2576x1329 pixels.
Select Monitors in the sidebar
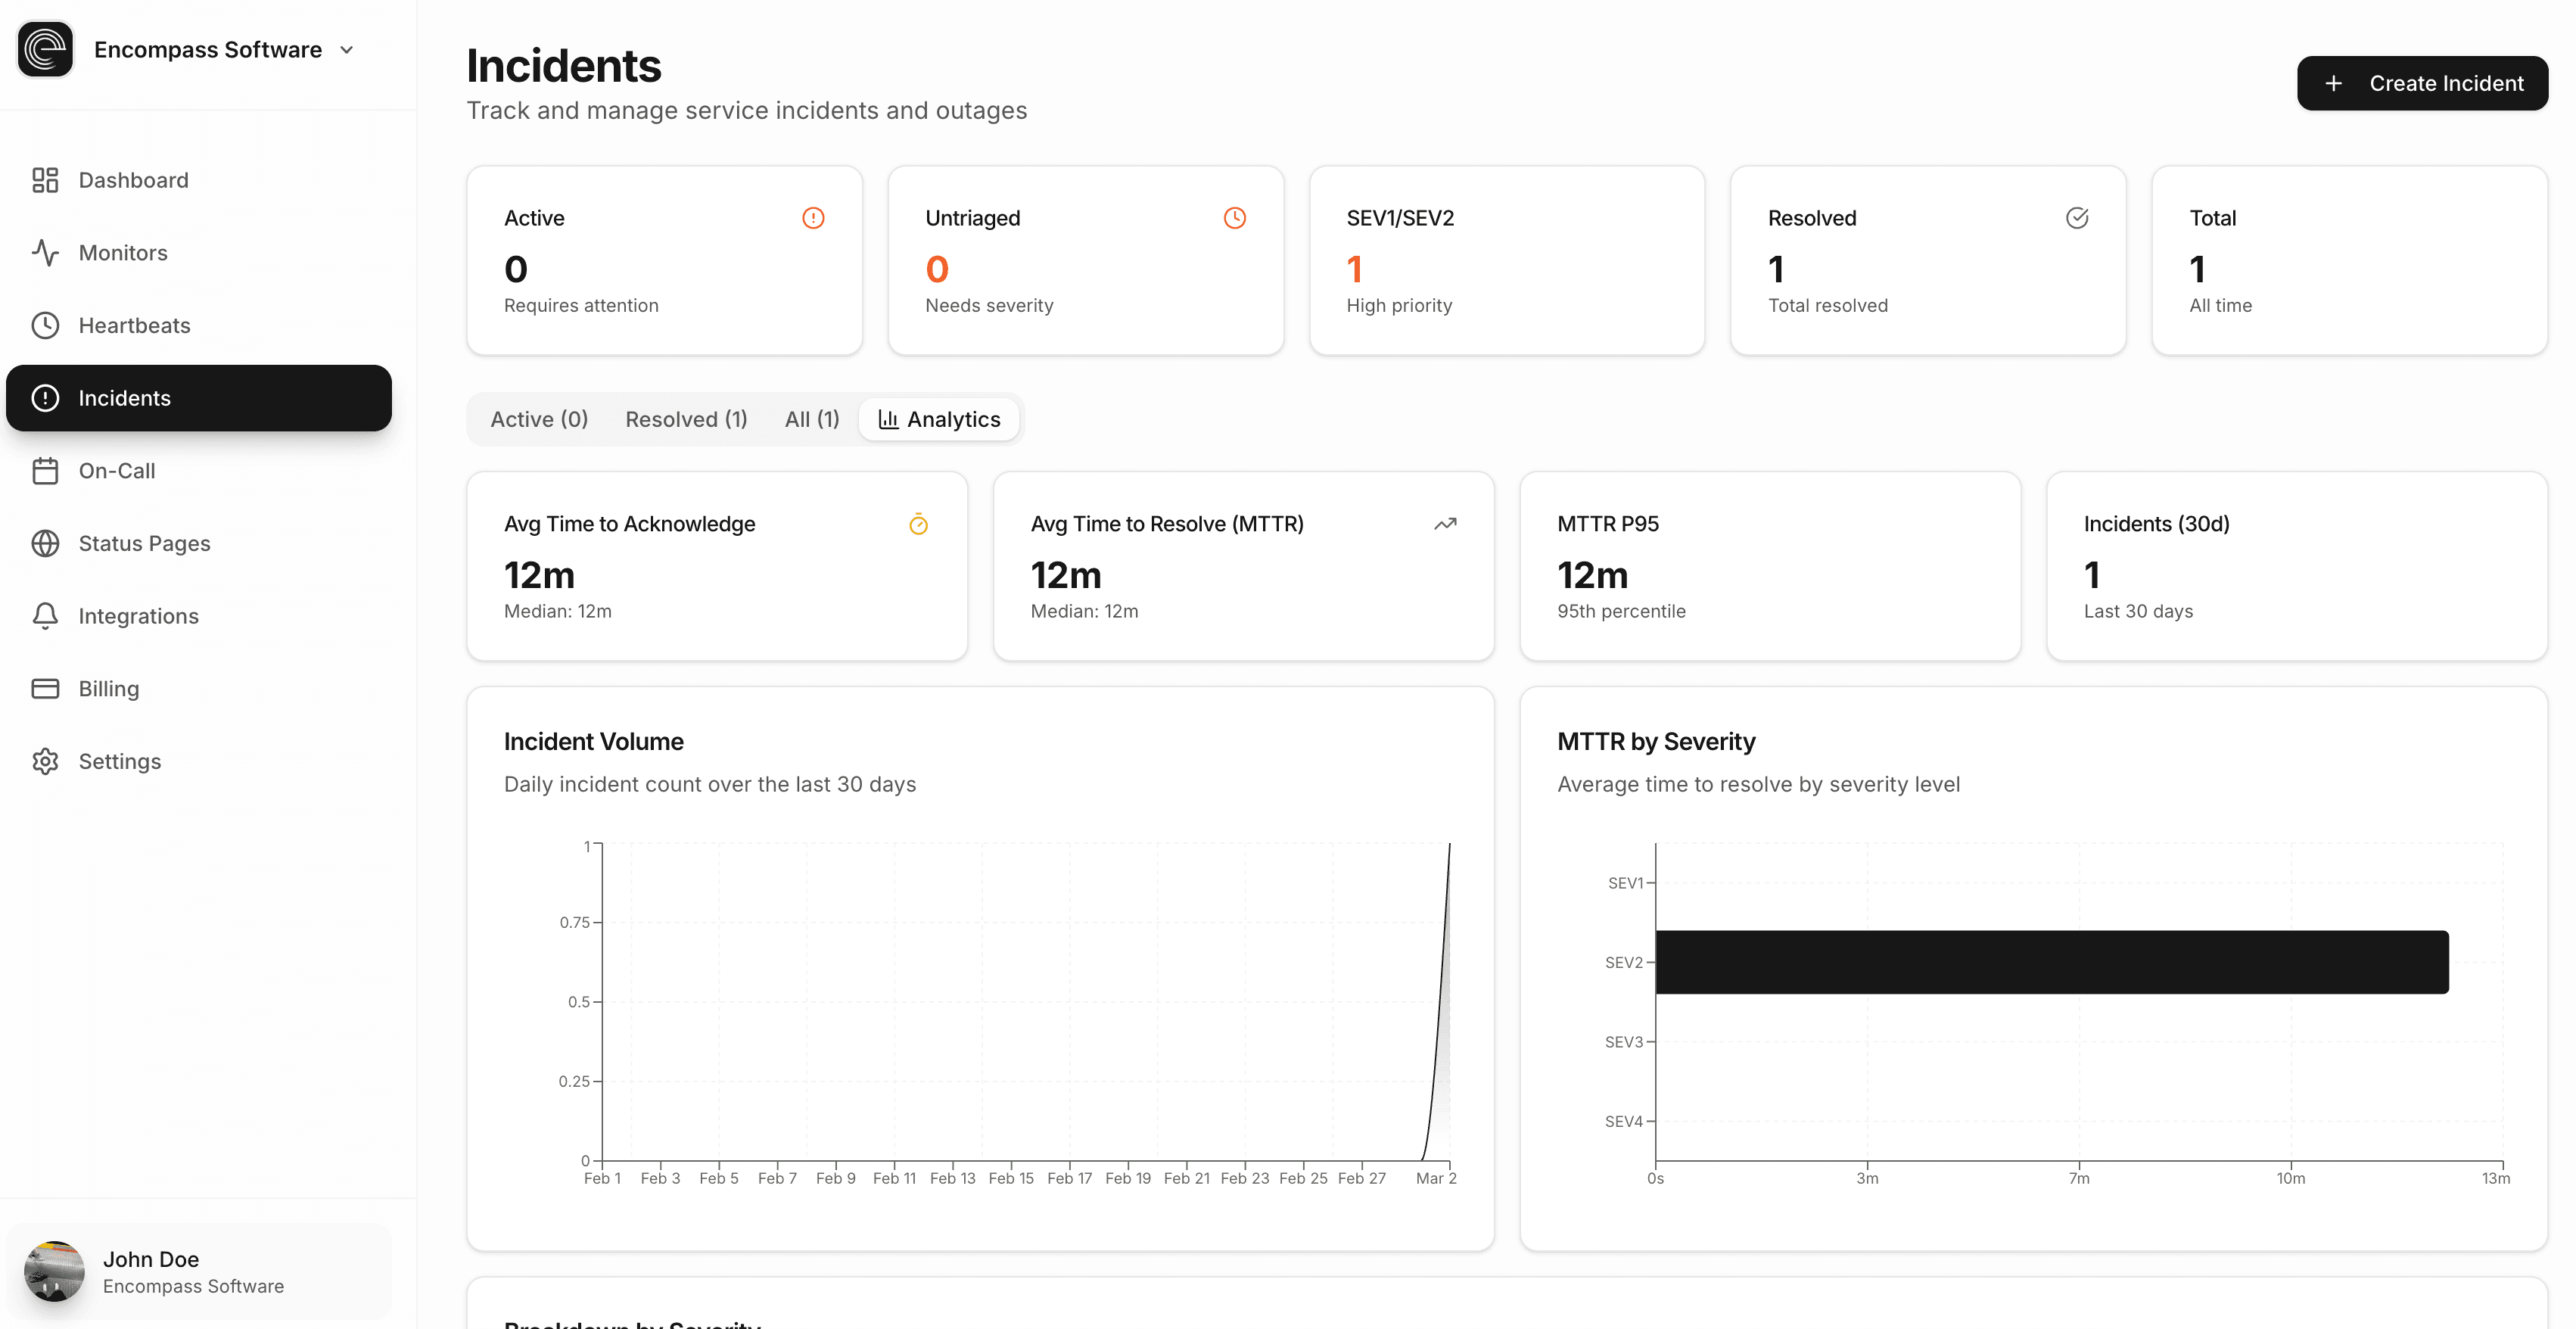(x=123, y=252)
